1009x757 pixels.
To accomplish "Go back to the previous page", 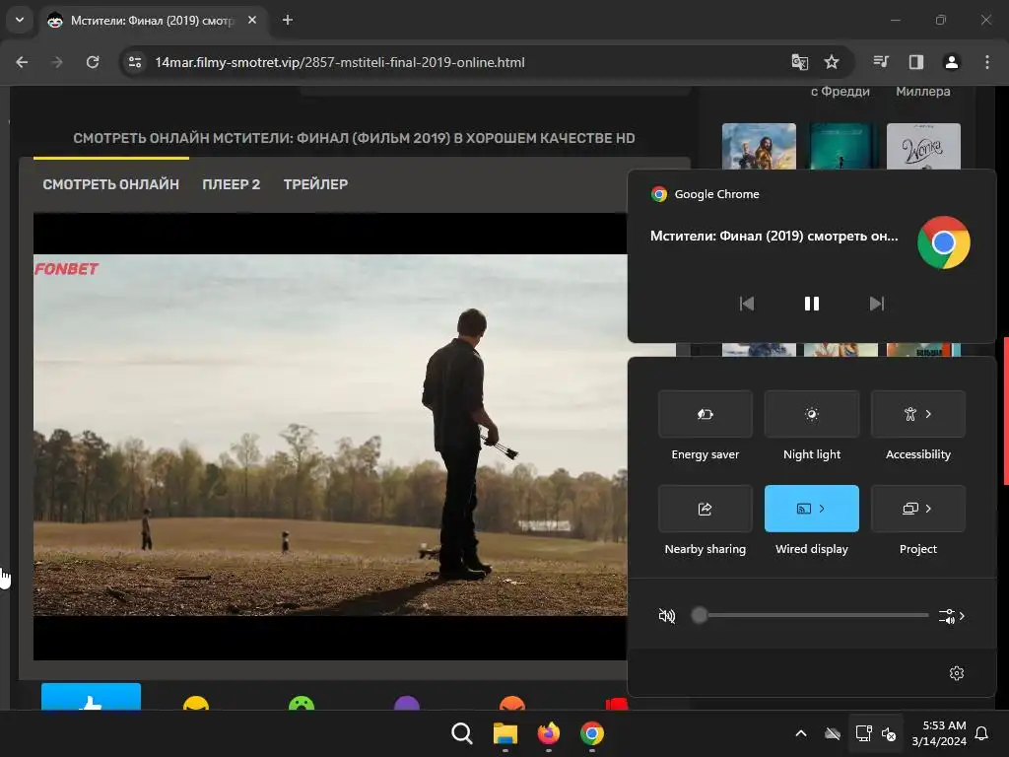I will [x=22, y=62].
